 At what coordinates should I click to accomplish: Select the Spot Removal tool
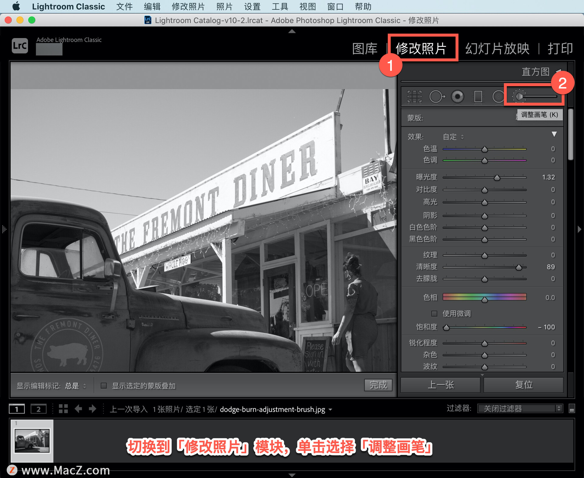pyautogui.click(x=437, y=97)
